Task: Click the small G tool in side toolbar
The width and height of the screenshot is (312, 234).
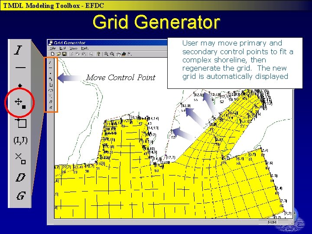Action: click(x=51, y=107)
